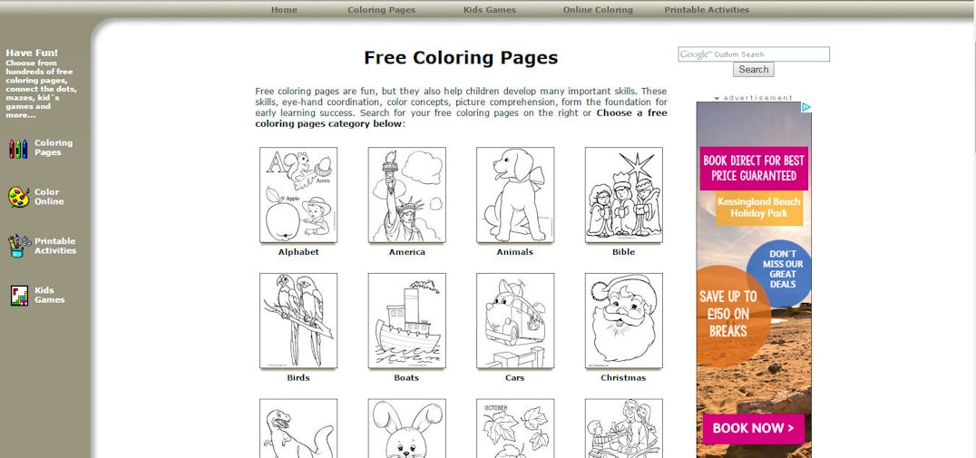Click the Bible category link text
This screenshot has width=976, height=458.
click(624, 252)
